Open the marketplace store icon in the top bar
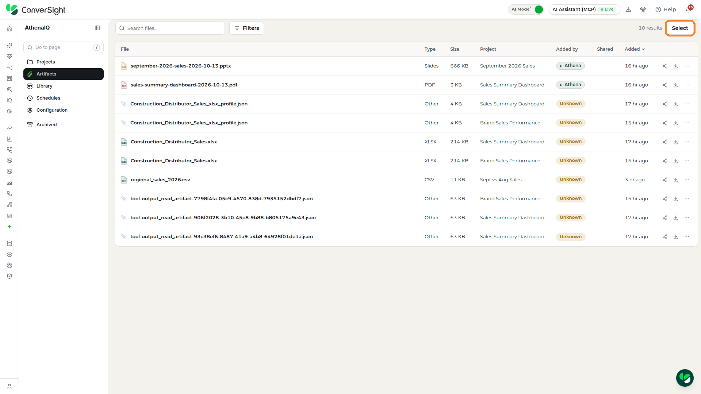 pyautogui.click(x=643, y=9)
